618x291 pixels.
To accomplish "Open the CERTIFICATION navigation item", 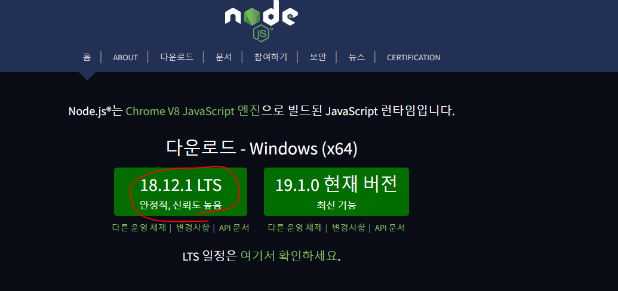I will tap(413, 57).
